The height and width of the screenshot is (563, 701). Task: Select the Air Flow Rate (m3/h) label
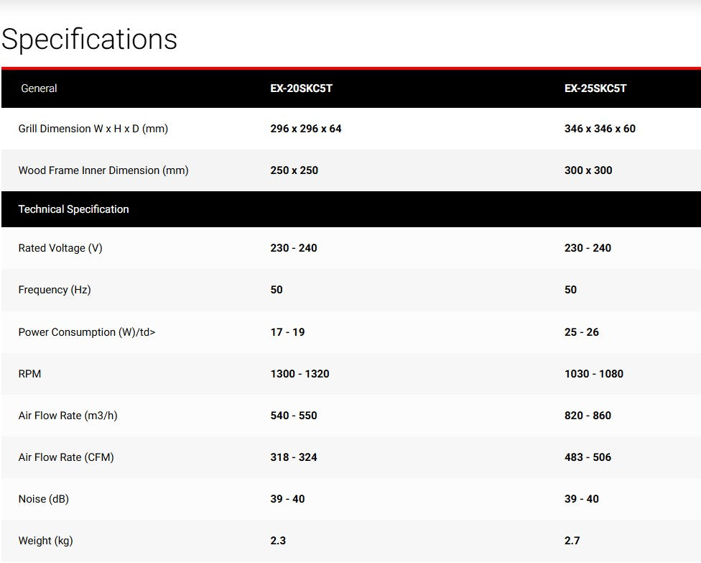[68, 416]
